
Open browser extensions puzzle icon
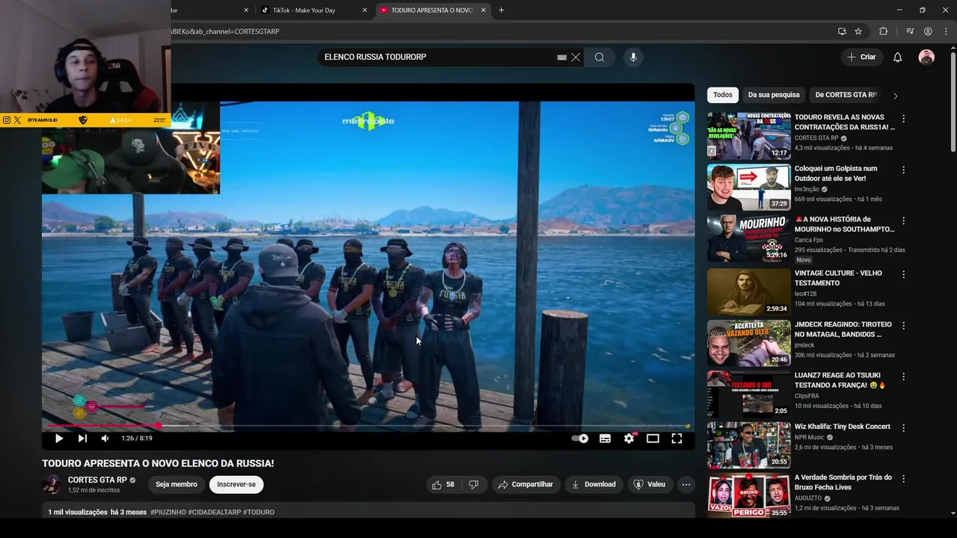point(883,31)
